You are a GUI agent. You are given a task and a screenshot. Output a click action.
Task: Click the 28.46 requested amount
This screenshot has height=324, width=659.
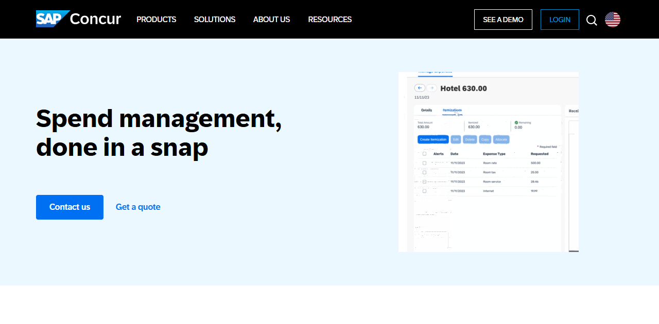[x=534, y=182]
